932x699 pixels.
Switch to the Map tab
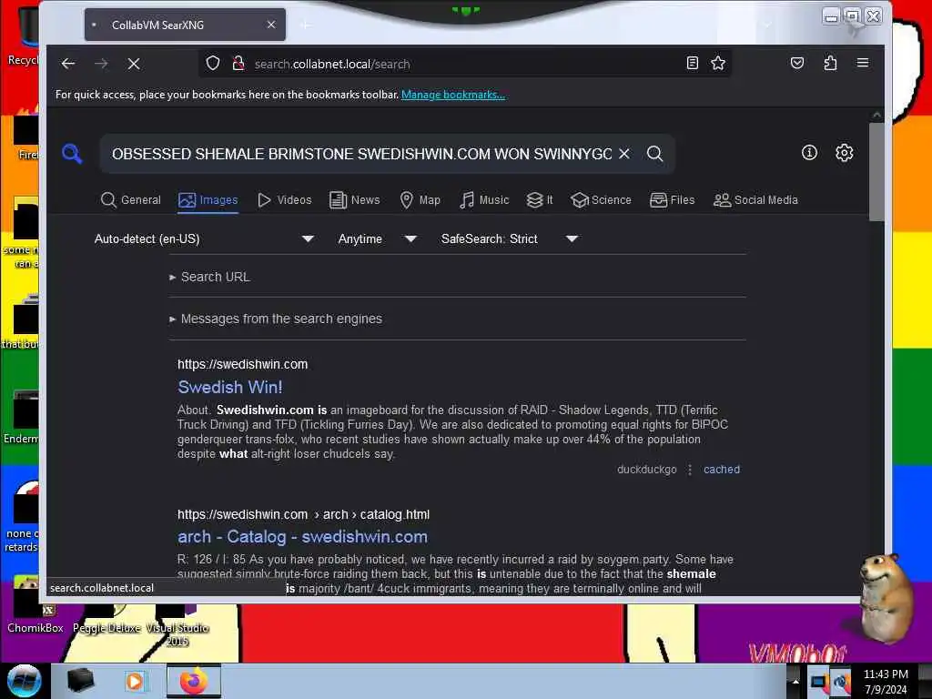(x=420, y=199)
